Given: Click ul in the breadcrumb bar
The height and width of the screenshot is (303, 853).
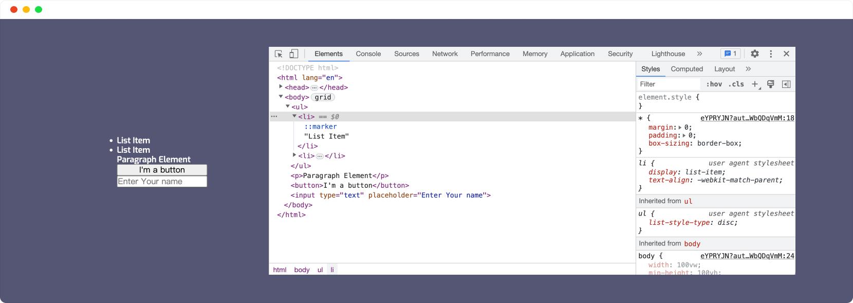Looking at the screenshot, I should (x=320, y=270).
